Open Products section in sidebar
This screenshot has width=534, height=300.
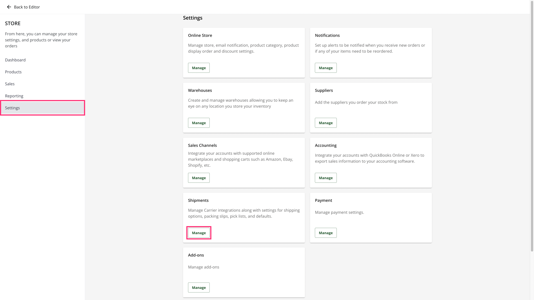point(13,72)
